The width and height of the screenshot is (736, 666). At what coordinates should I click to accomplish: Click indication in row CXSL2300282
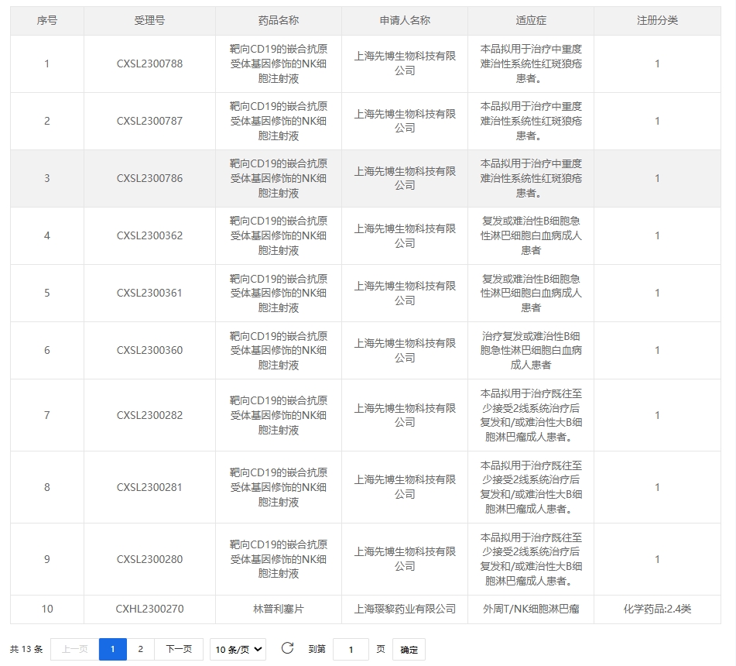pyautogui.click(x=531, y=415)
